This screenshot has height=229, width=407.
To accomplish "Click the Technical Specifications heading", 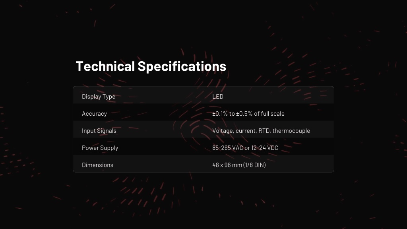I will click(x=151, y=66).
